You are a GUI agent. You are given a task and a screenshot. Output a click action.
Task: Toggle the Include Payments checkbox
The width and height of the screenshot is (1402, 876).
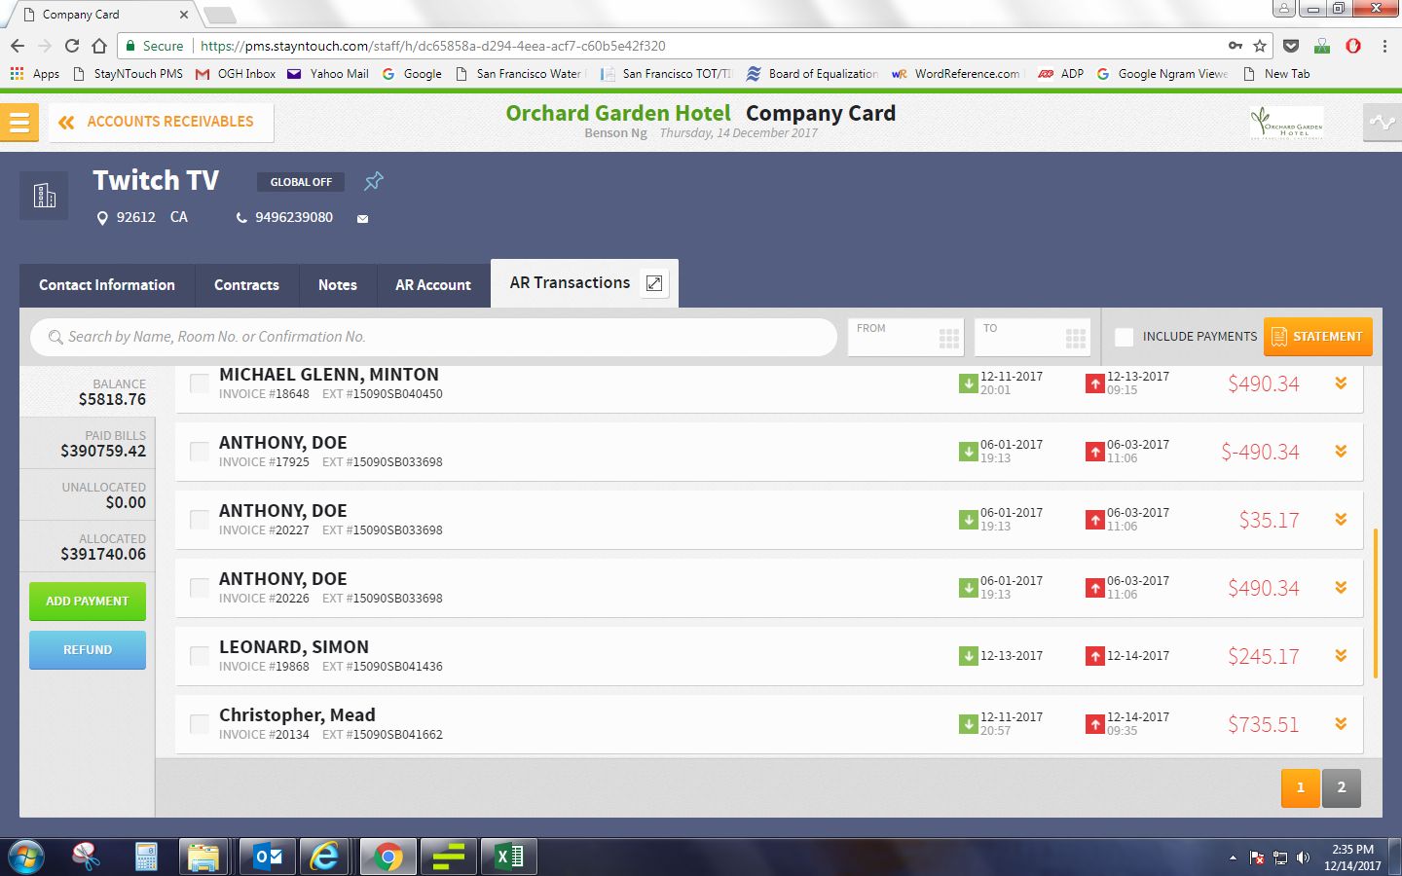(1124, 337)
